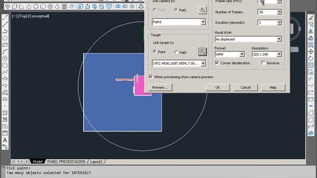Click the Conceptual visual style viewport label

pos(39,16)
